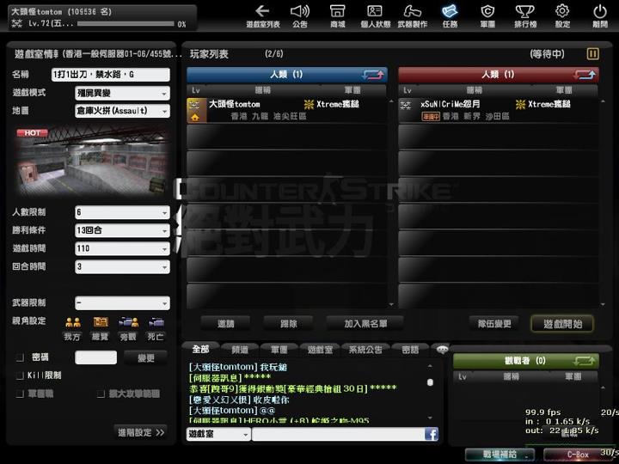
Task: Open the 回合時間 round time dropdown
Action: (122, 266)
